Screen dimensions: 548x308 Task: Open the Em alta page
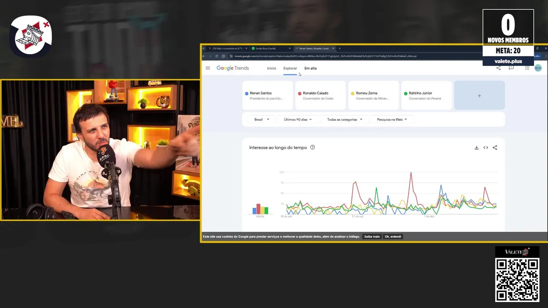[310, 68]
